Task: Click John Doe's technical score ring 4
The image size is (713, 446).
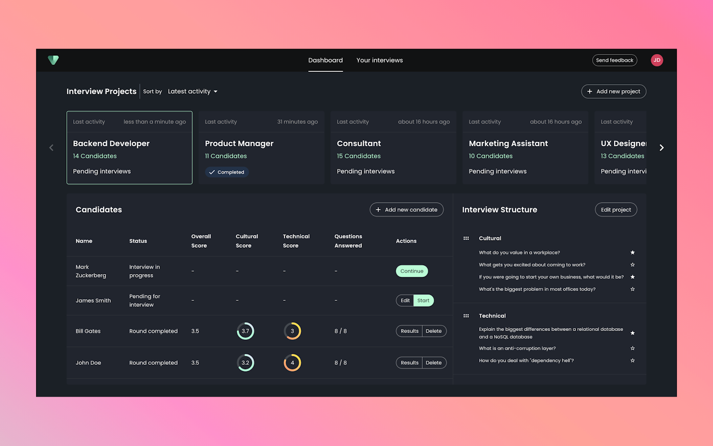Action: [292, 363]
